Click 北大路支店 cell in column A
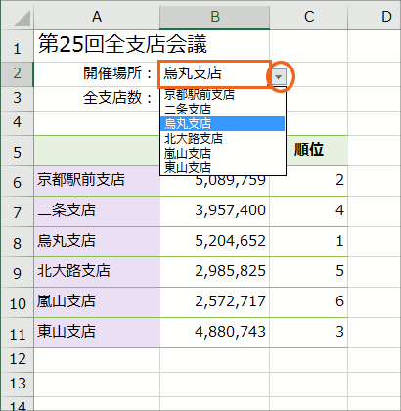 tap(97, 272)
